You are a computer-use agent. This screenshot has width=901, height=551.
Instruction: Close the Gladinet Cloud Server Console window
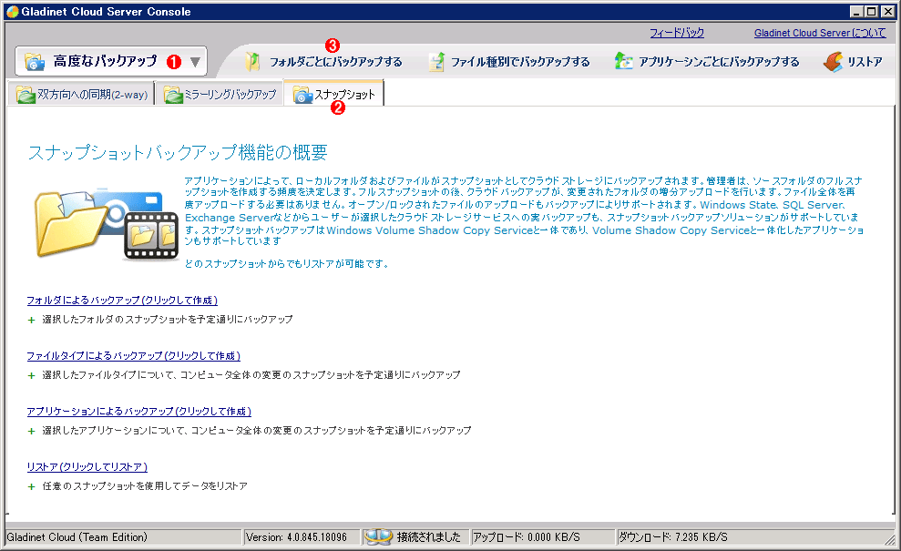tap(887, 12)
